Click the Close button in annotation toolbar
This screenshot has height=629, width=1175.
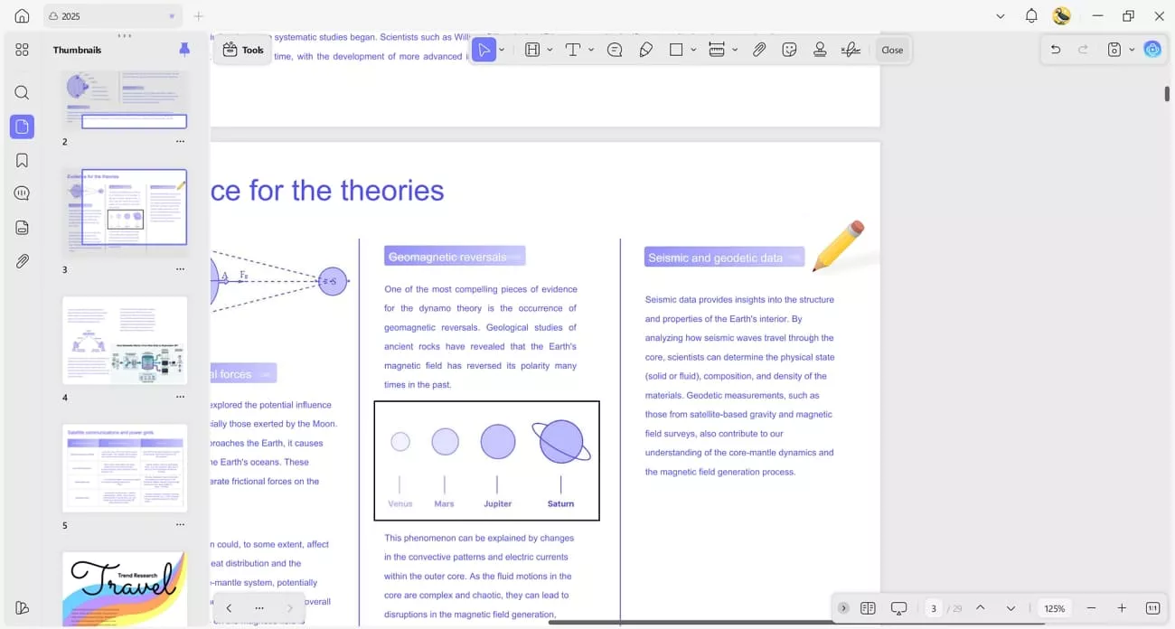[x=892, y=50]
